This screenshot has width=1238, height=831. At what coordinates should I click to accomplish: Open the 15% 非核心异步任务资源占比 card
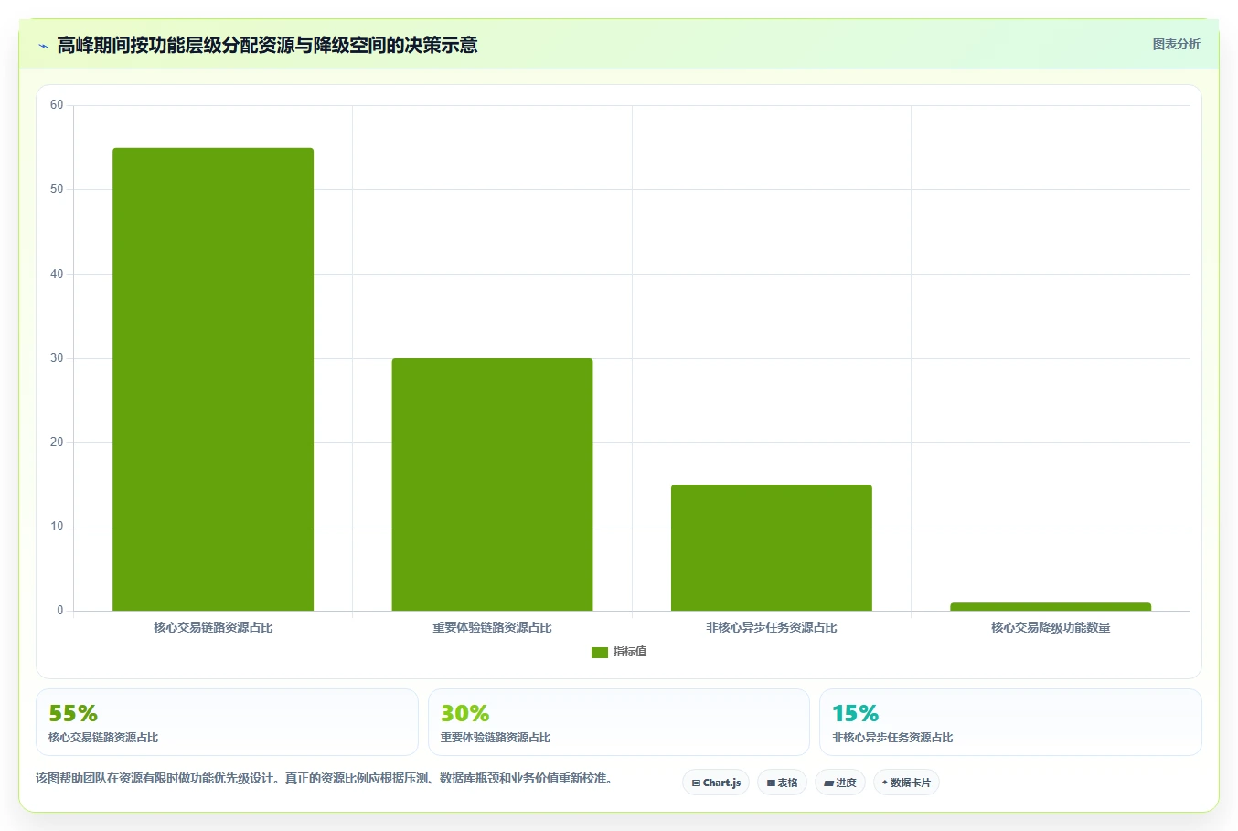(1010, 722)
